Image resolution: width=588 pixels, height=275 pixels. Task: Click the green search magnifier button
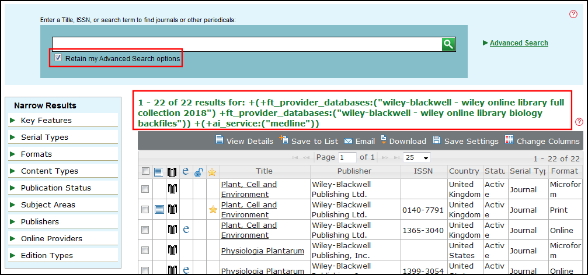pyautogui.click(x=448, y=44)
